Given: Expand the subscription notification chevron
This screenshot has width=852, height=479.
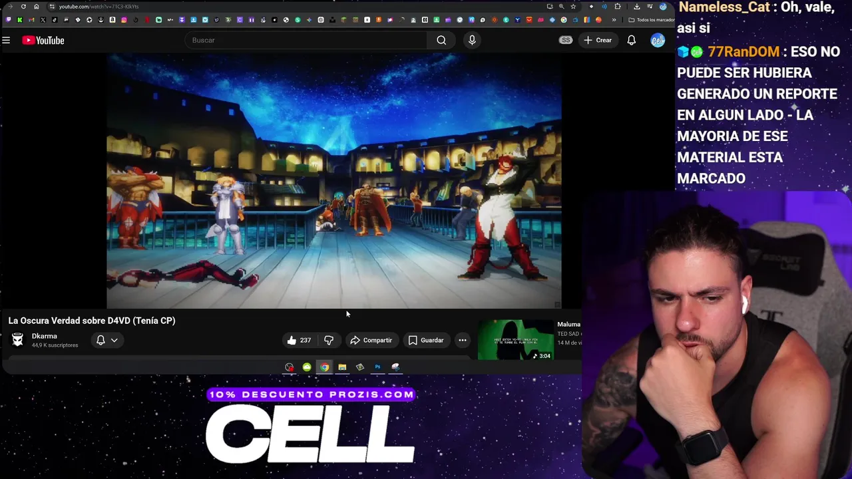Looking at the screenshot, I should coord(114,340).
